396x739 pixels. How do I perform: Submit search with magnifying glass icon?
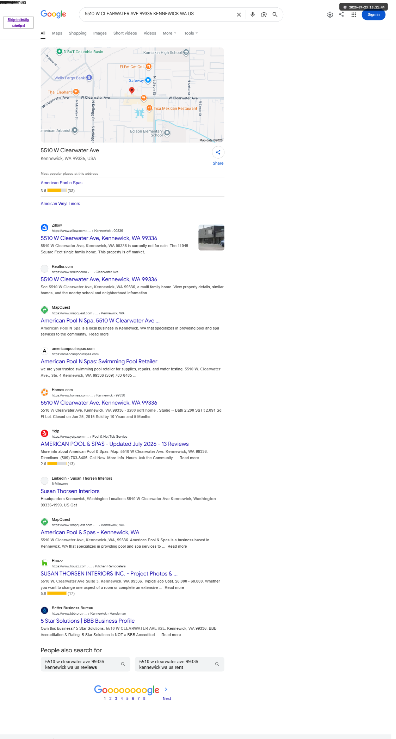275,14
